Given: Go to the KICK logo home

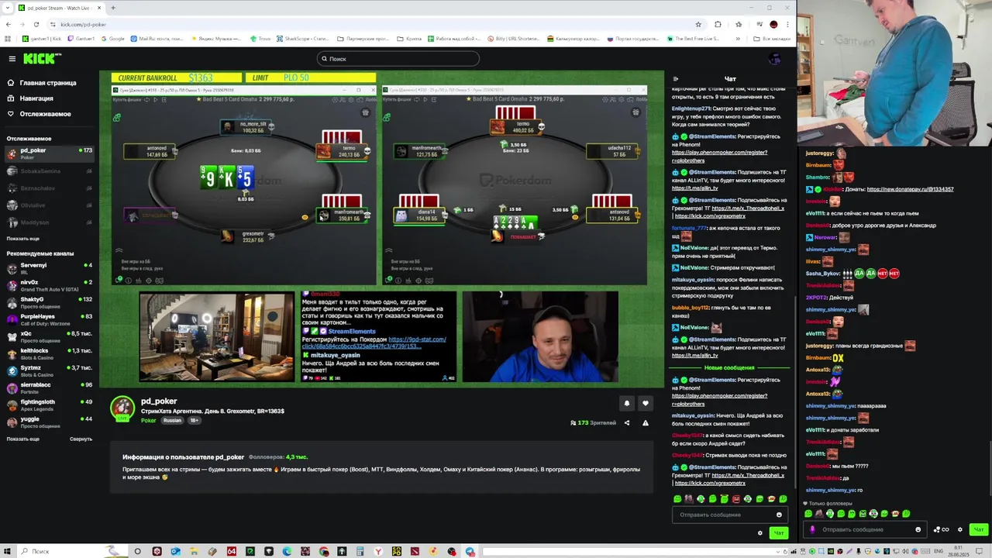Looking at the screenshot, I should (42, 59).
